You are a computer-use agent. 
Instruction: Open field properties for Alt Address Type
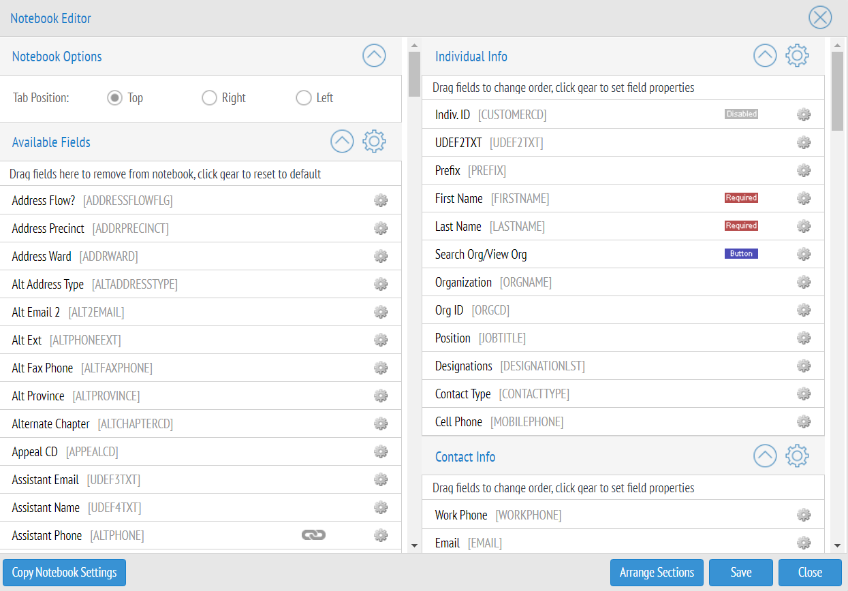381,284
